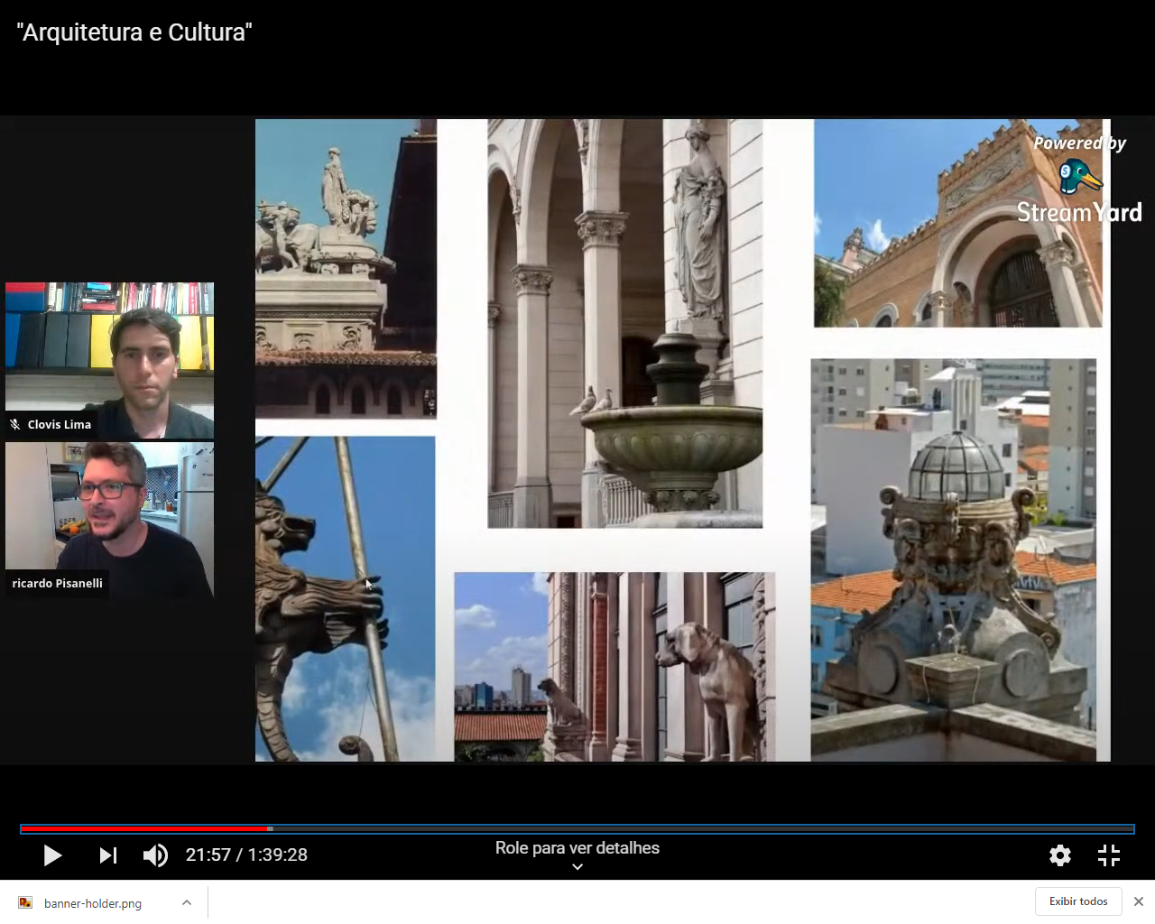Image resolution: width=1155 pixels, height=924 pixels.
Task: Click the lion with spear image
Action: 345,599
